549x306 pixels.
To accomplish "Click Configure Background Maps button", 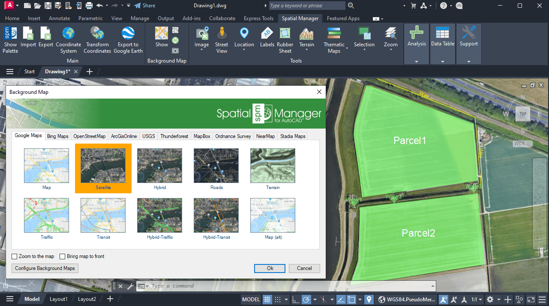I will (x=45, y=268).
